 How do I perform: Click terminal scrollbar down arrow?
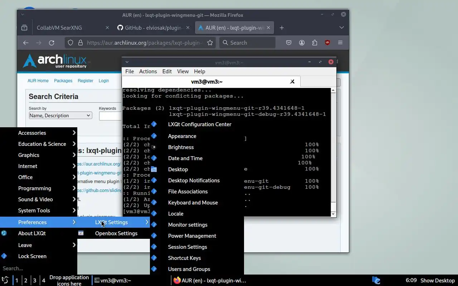point(333,214)
